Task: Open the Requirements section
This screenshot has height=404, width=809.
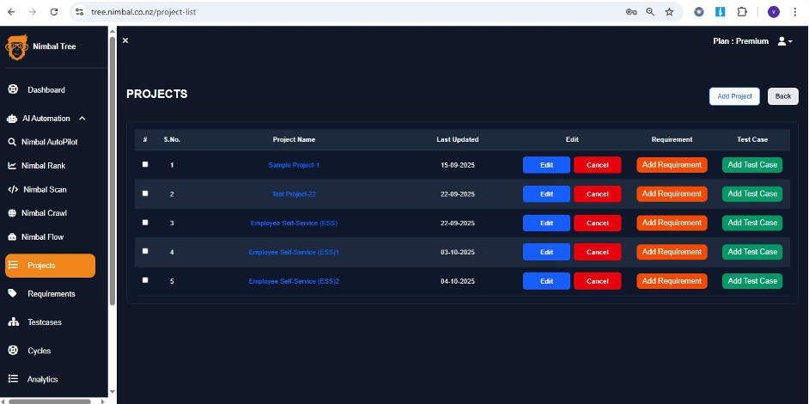Action: tap(51, 293)
